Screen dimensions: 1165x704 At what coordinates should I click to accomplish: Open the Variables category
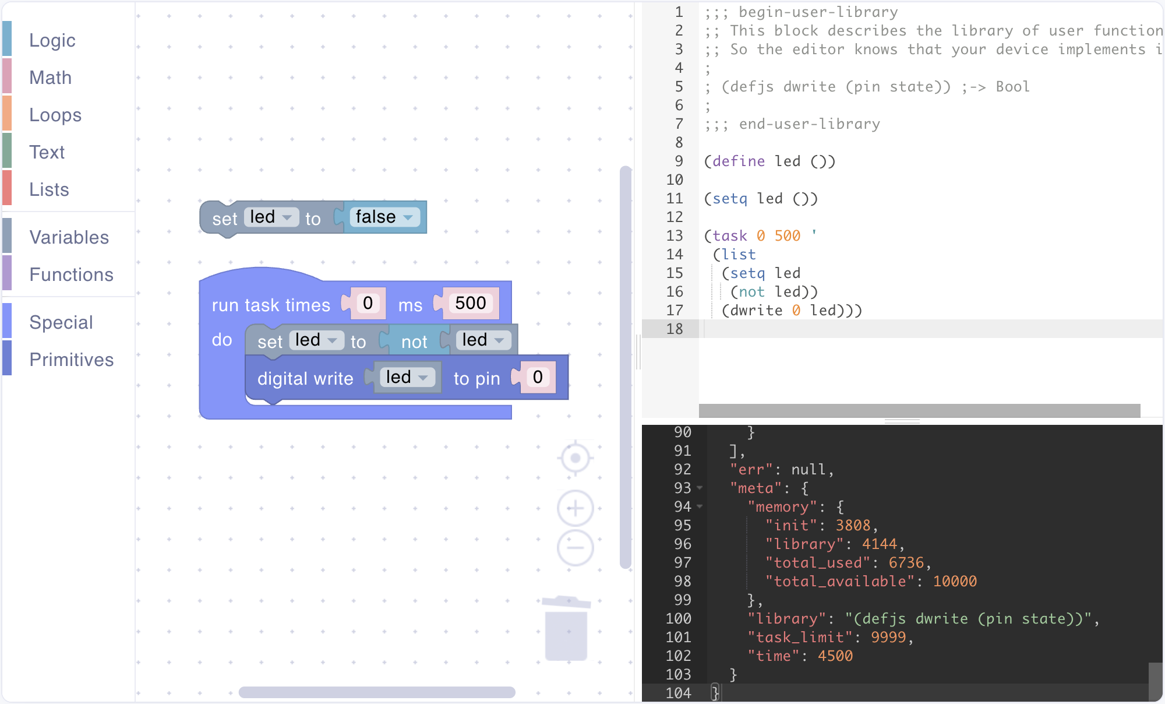click(x=69, y=237)
